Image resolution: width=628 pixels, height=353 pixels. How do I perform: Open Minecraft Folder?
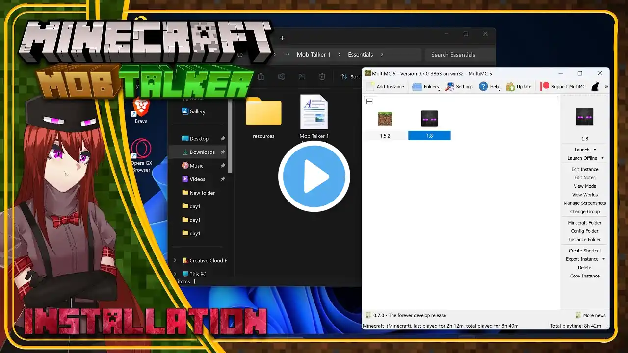click(x=585, y=223)
